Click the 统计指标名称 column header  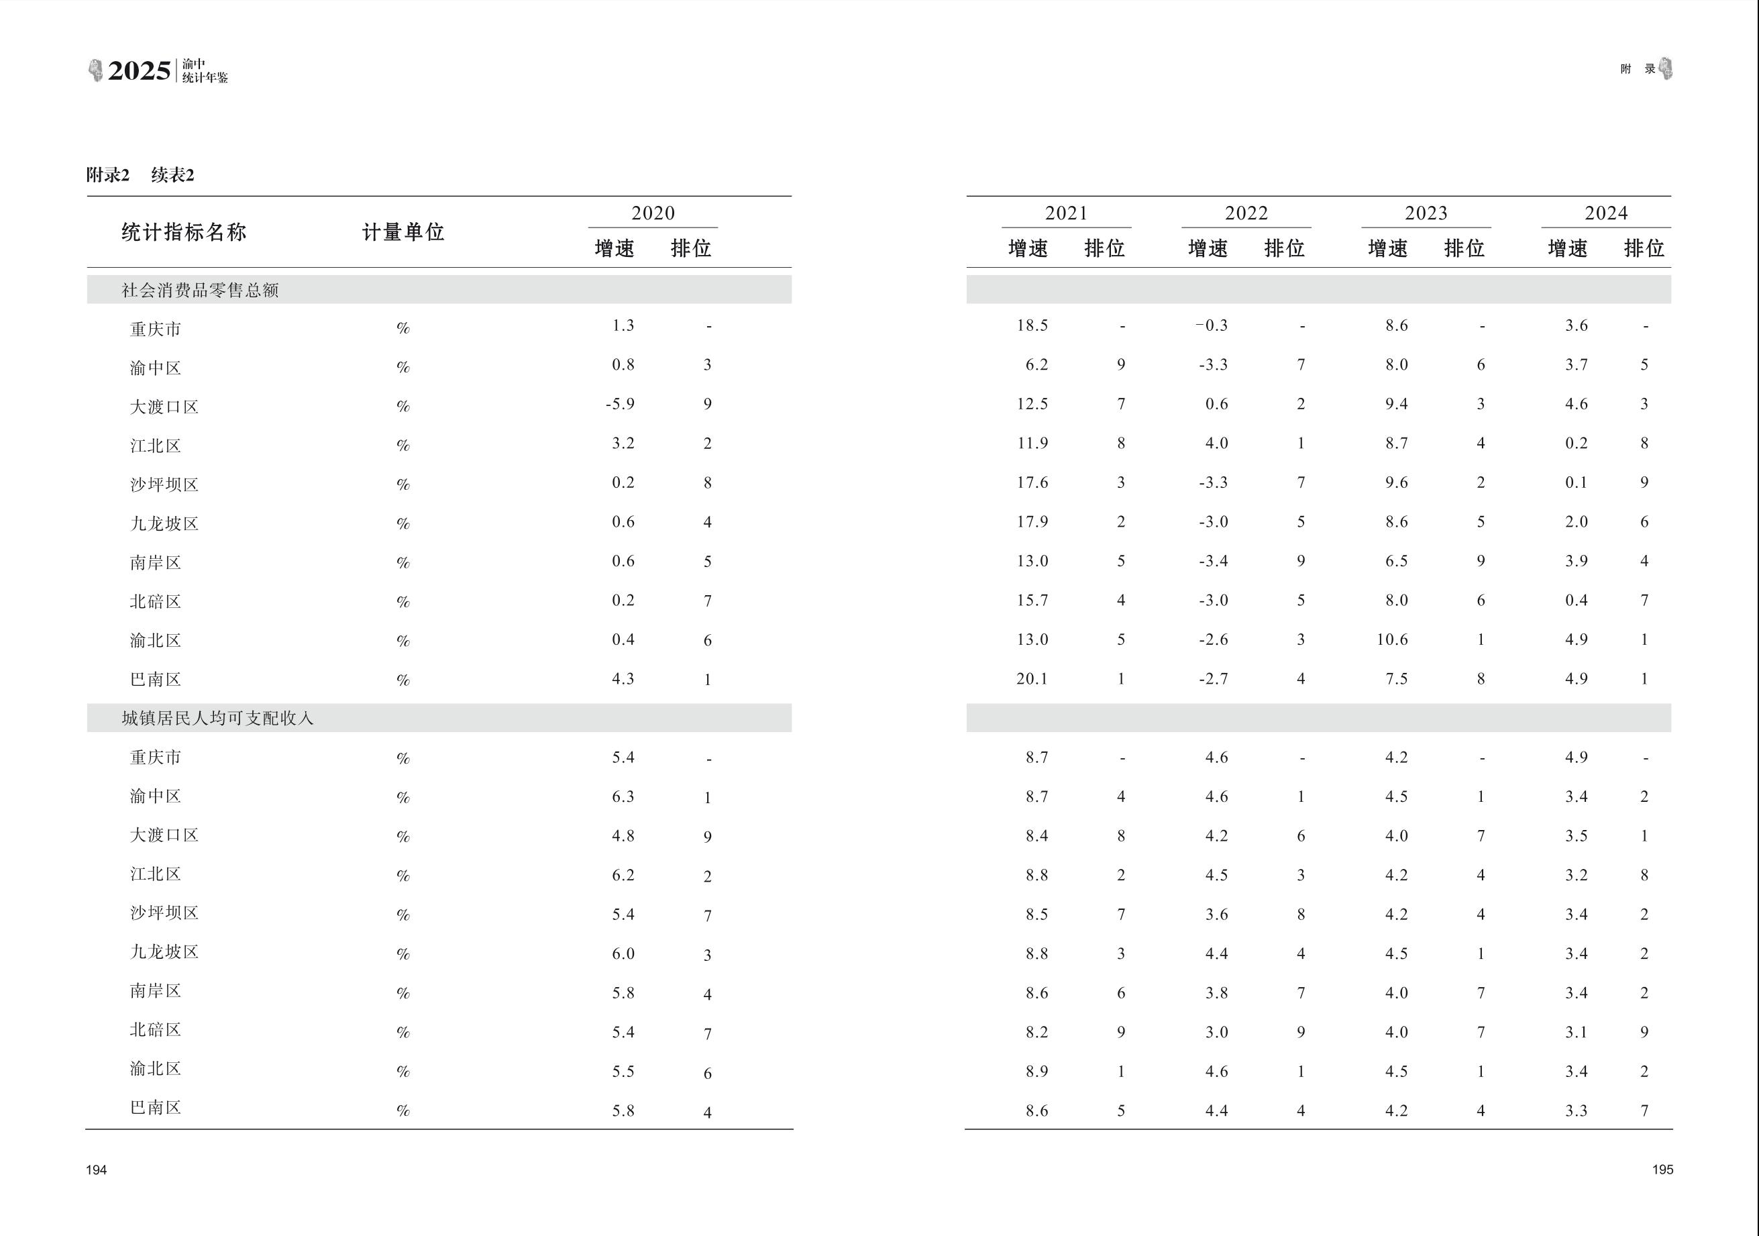184,232
